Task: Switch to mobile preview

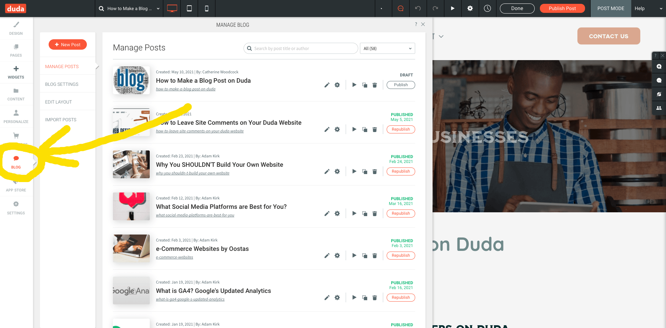Action: tap(207, 8)
